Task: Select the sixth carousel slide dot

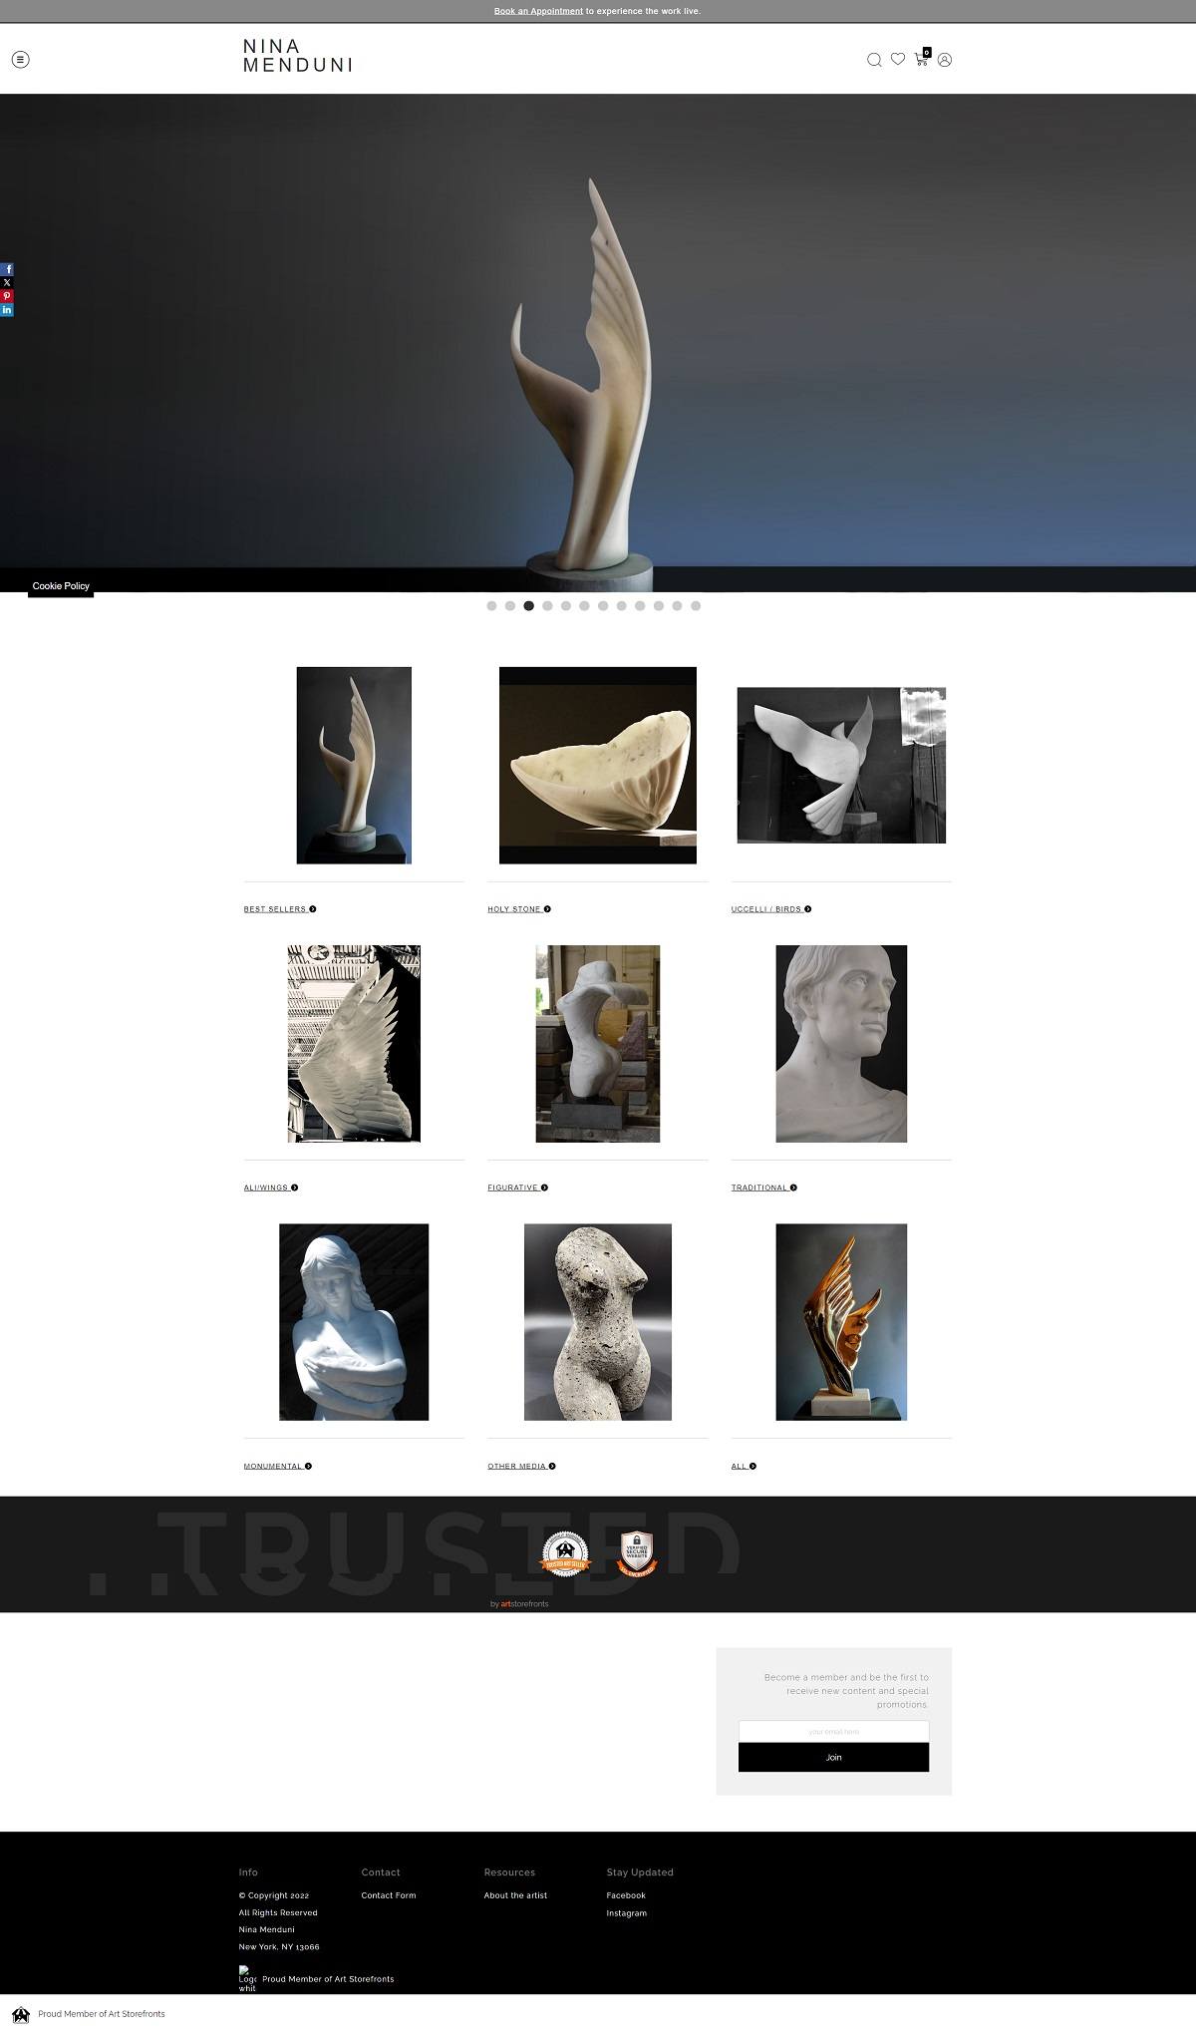Action: click(584, 605)
